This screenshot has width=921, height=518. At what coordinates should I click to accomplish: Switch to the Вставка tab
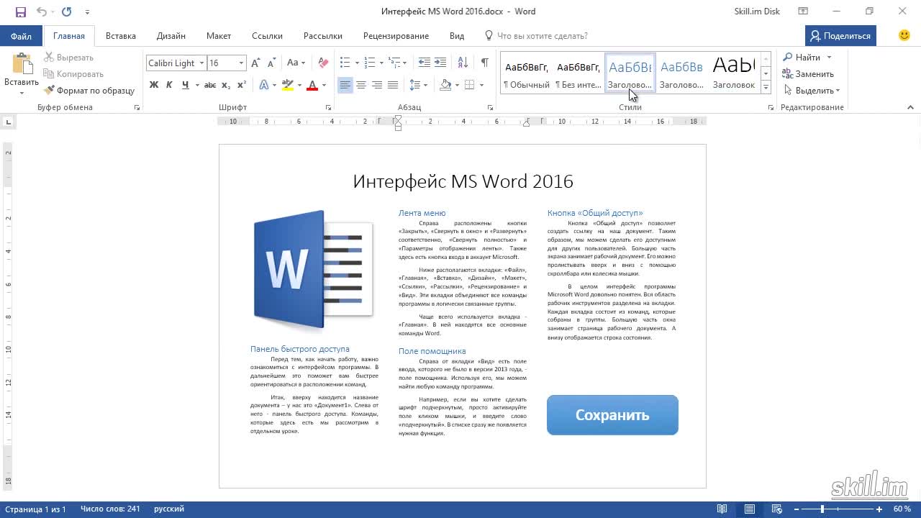121,36
